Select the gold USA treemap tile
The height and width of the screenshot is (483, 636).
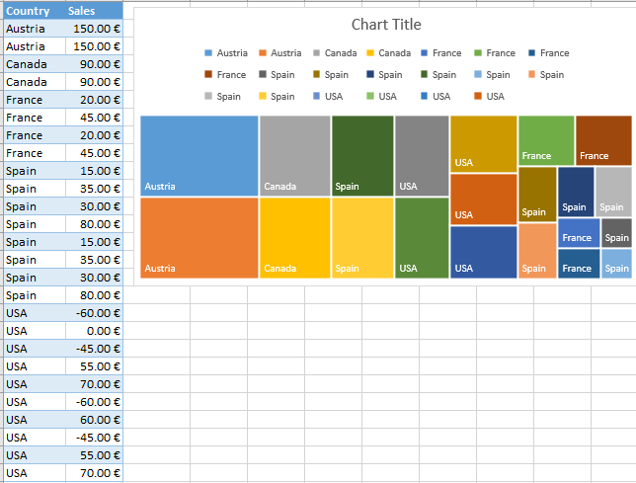click(x=483, y=143)
